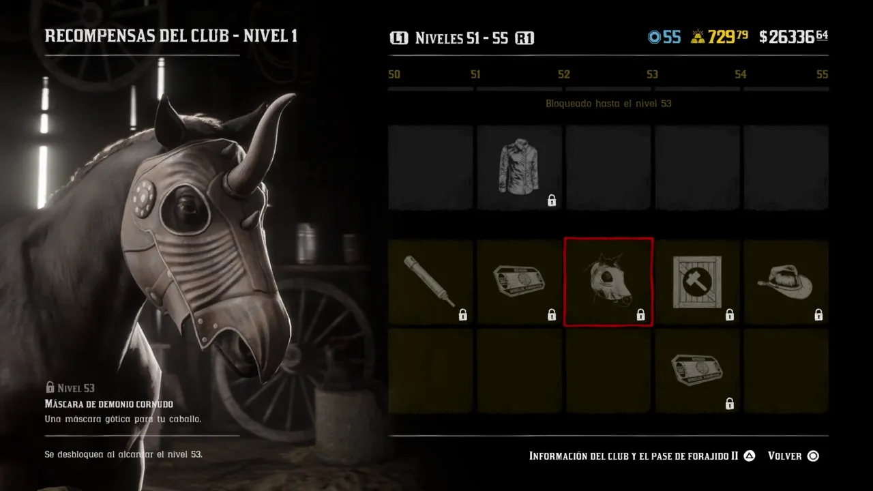Click the cash balance $26336 display
This screenshot has height=491, width=873.
[x=794, y=37]
